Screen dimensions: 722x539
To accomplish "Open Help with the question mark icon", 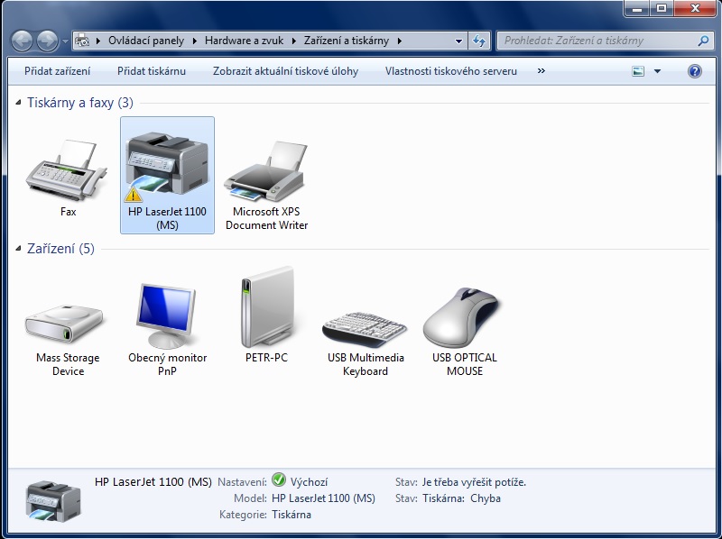I will coord(695,71).
